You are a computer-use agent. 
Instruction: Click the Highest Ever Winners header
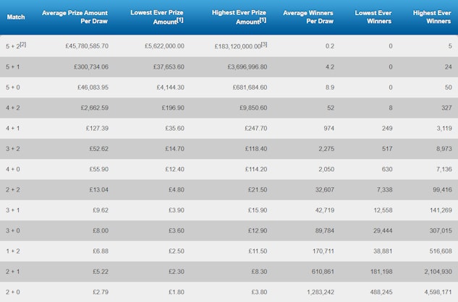click(432, 17)
